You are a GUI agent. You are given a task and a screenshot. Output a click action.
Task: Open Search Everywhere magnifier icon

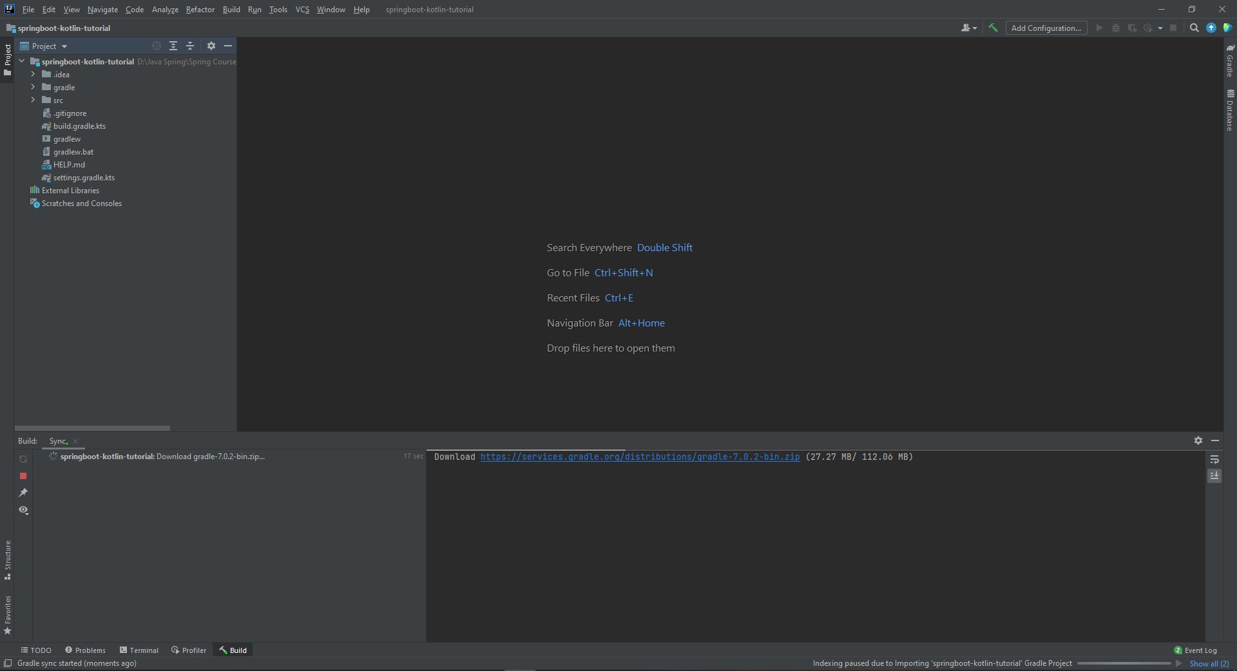coord(1194,28)
